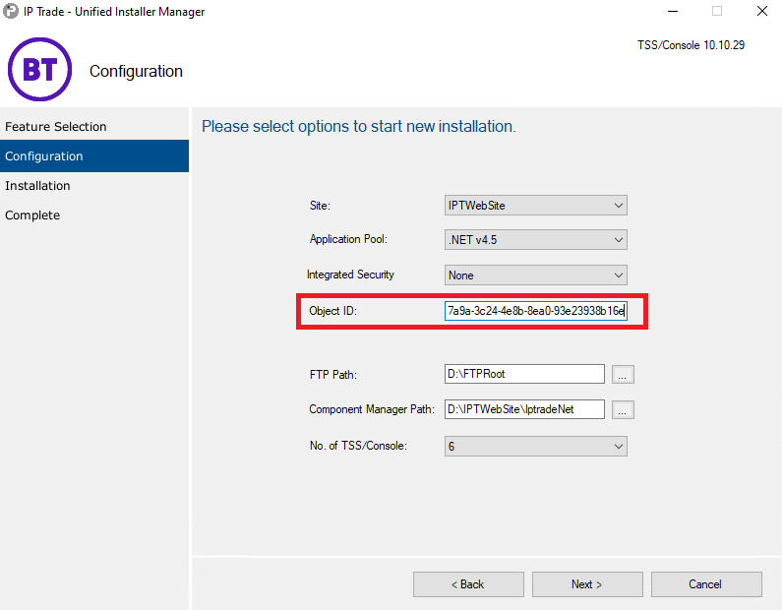Cancel the installation
The image size is (782, 610).
[706, 584]
